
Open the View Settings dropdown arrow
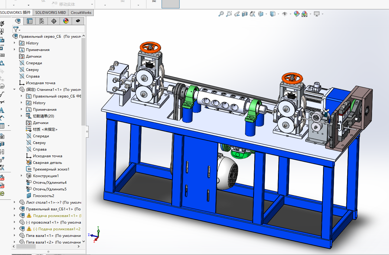click(322, 14)
